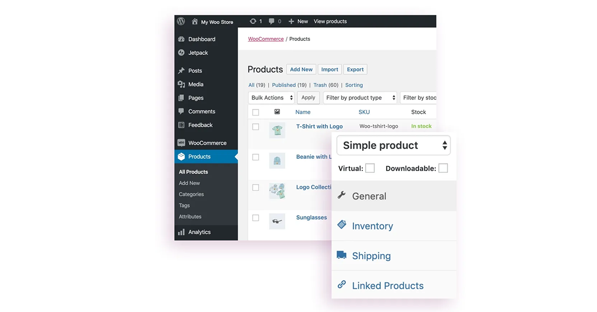Click the wrench icon on the General tab
Viewport: 597px width, 312px height.
[x=341, y=196]
